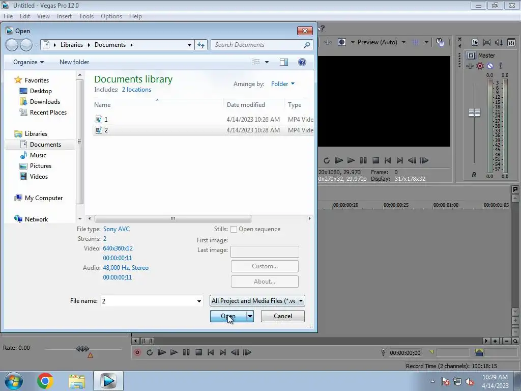
Task: Open the overlays dropdown next to grid icon
Action: (426, 42)
